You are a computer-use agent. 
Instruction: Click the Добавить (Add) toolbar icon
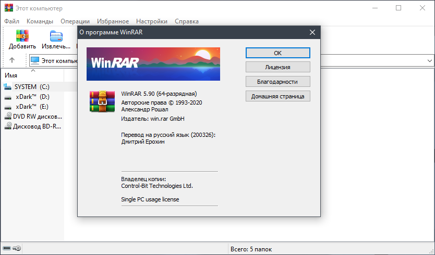point(22,36)
